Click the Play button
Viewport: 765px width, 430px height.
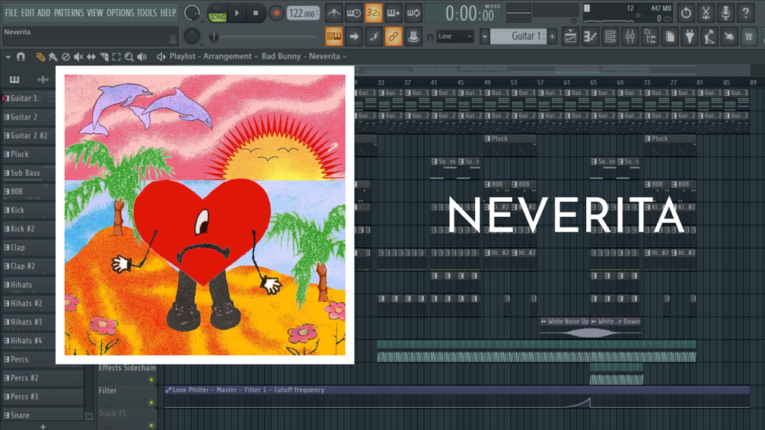pos(237,13)
